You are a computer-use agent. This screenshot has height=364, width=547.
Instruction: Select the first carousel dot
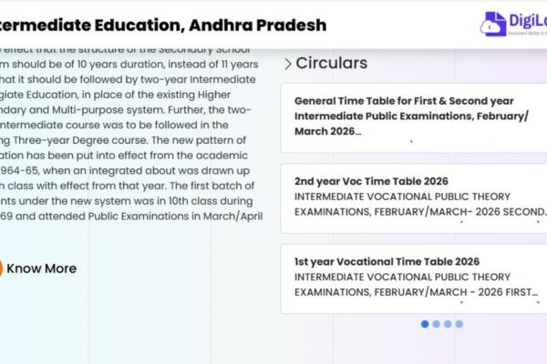[425, 324]
